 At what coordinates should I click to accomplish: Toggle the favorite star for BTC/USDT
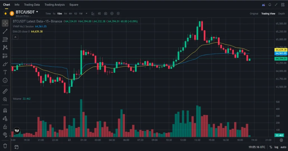tap(6, 13)
